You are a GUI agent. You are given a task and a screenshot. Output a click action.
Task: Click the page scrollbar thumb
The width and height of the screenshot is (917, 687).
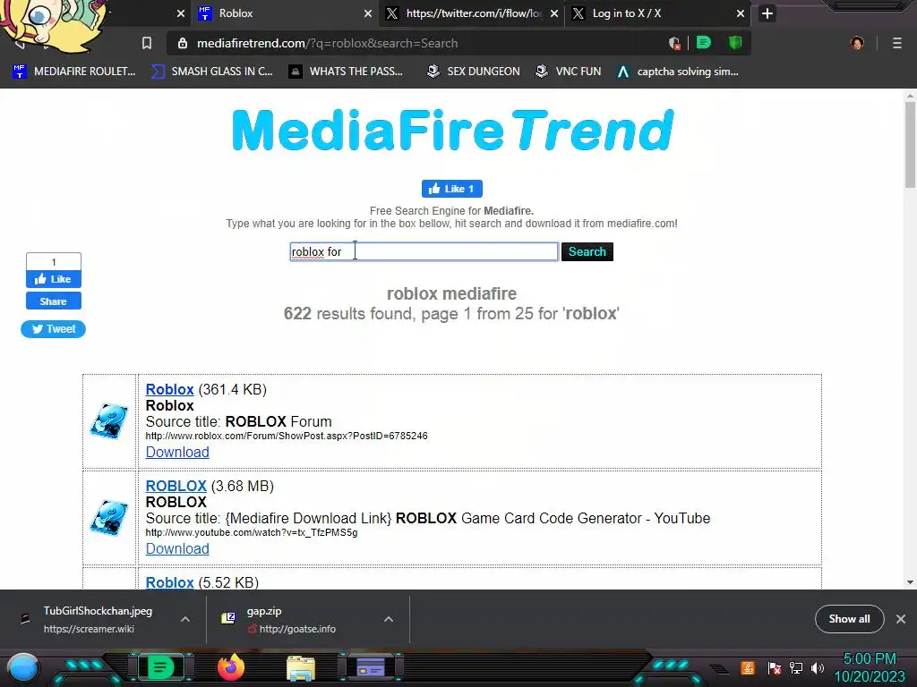coord(910,145)
